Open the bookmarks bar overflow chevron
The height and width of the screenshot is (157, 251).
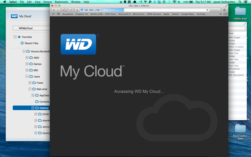221,14
